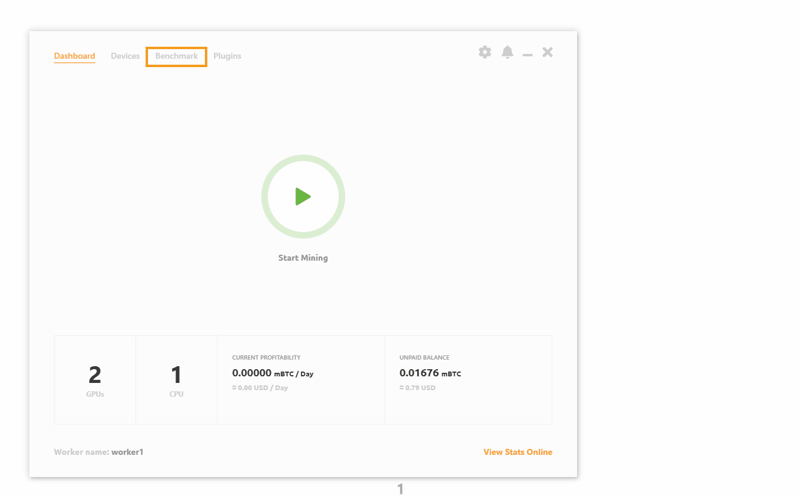Open the Devices tab

pyautogui.click(x=125, y=56)
